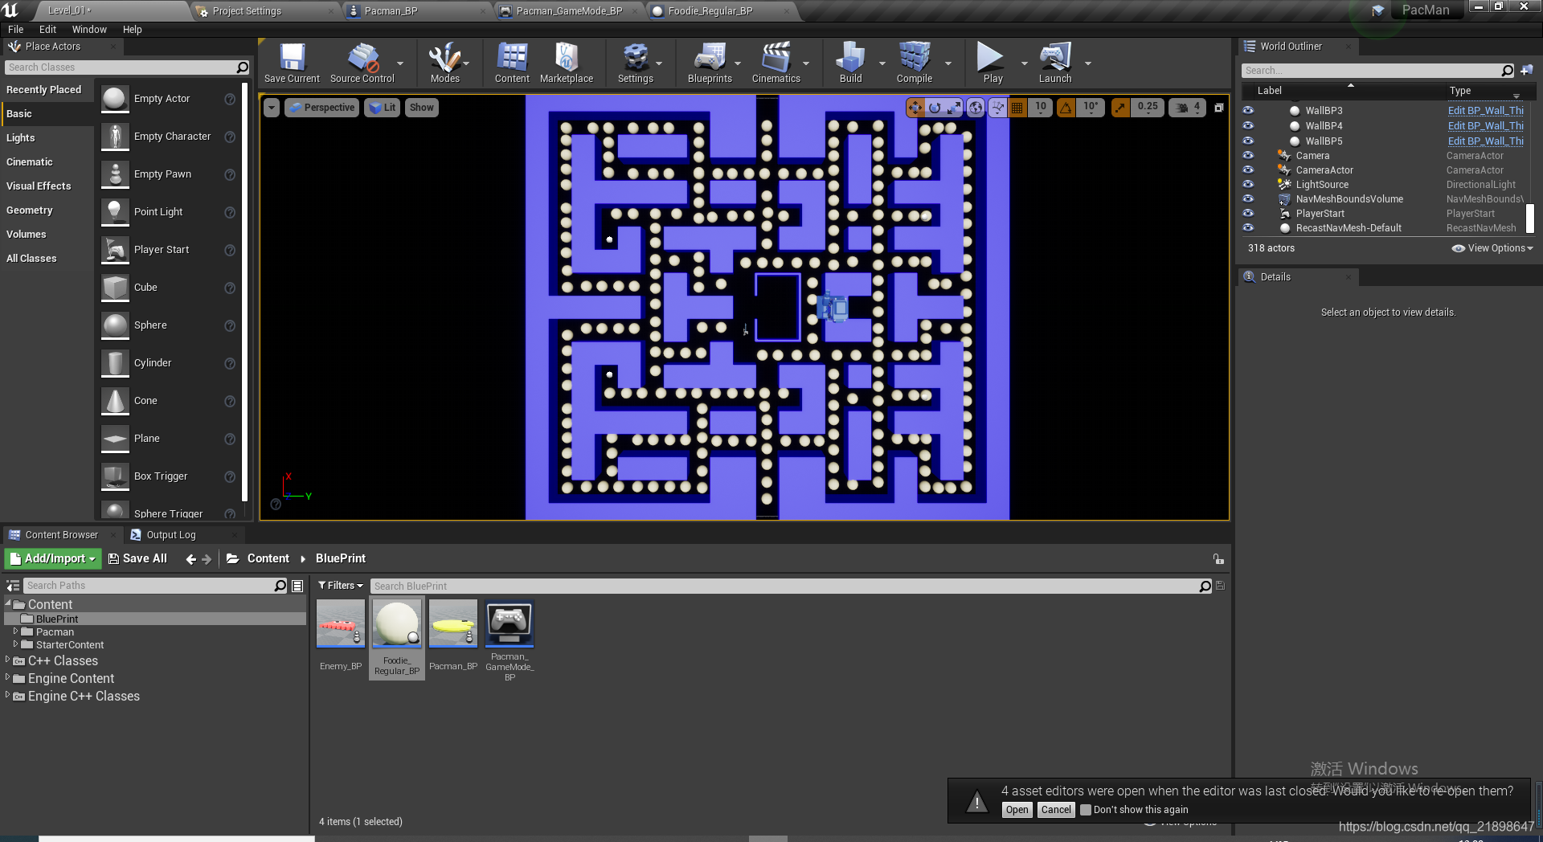Click Open in the asset editors notification
Image resolution: width=1543 pixels, height=842 pixels.
point(1017,810)
